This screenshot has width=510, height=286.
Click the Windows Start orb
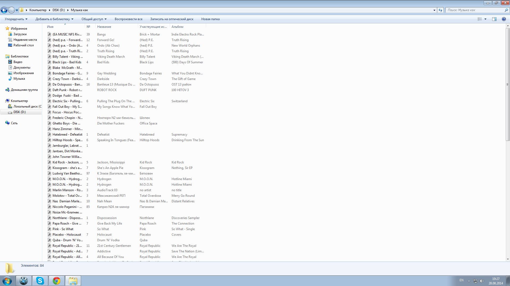pos(7,281)
